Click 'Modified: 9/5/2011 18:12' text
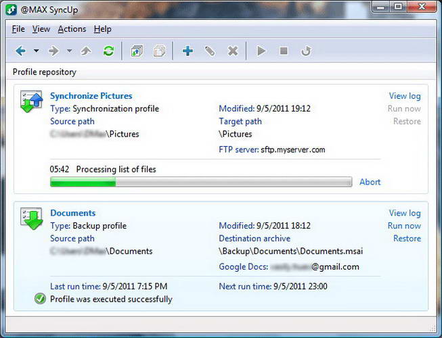This screenshot has width=442, height=338. click(x=265, y=226)
